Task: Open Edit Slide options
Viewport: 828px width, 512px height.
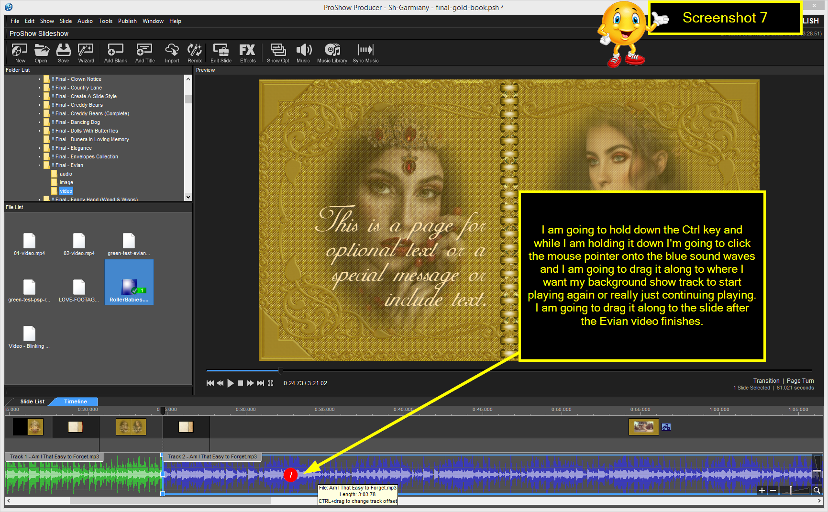Action: pos(221,53)
